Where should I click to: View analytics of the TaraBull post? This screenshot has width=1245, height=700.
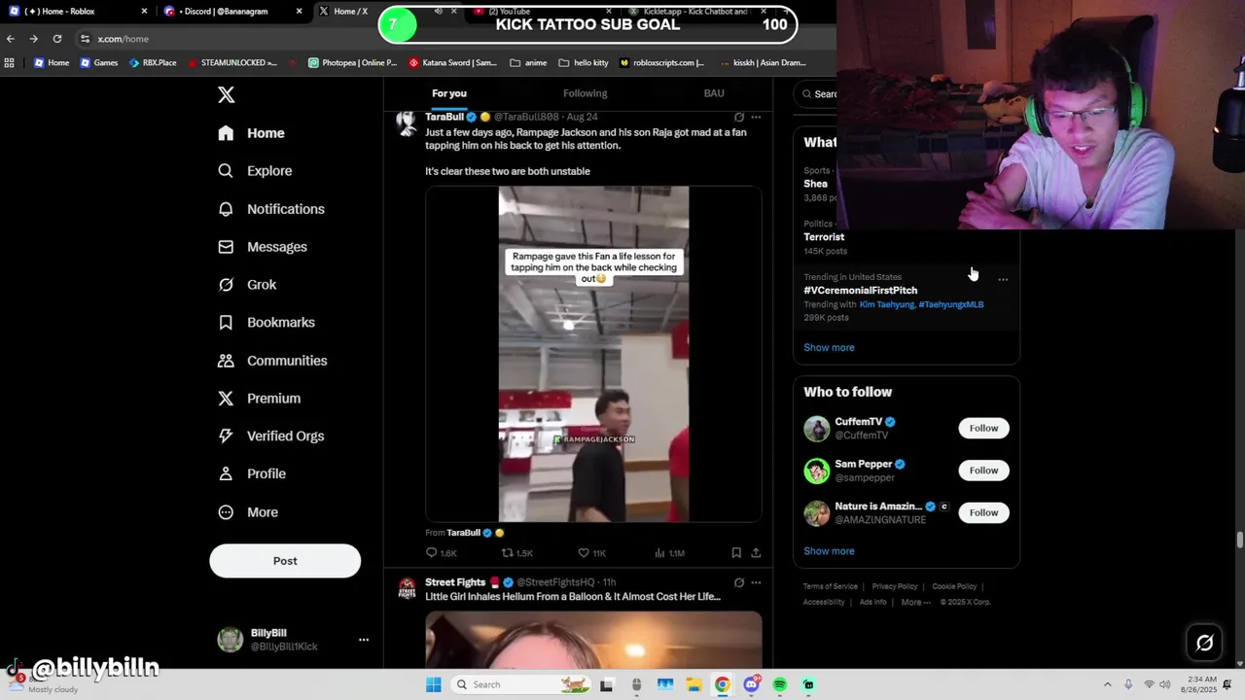[669, 553]
